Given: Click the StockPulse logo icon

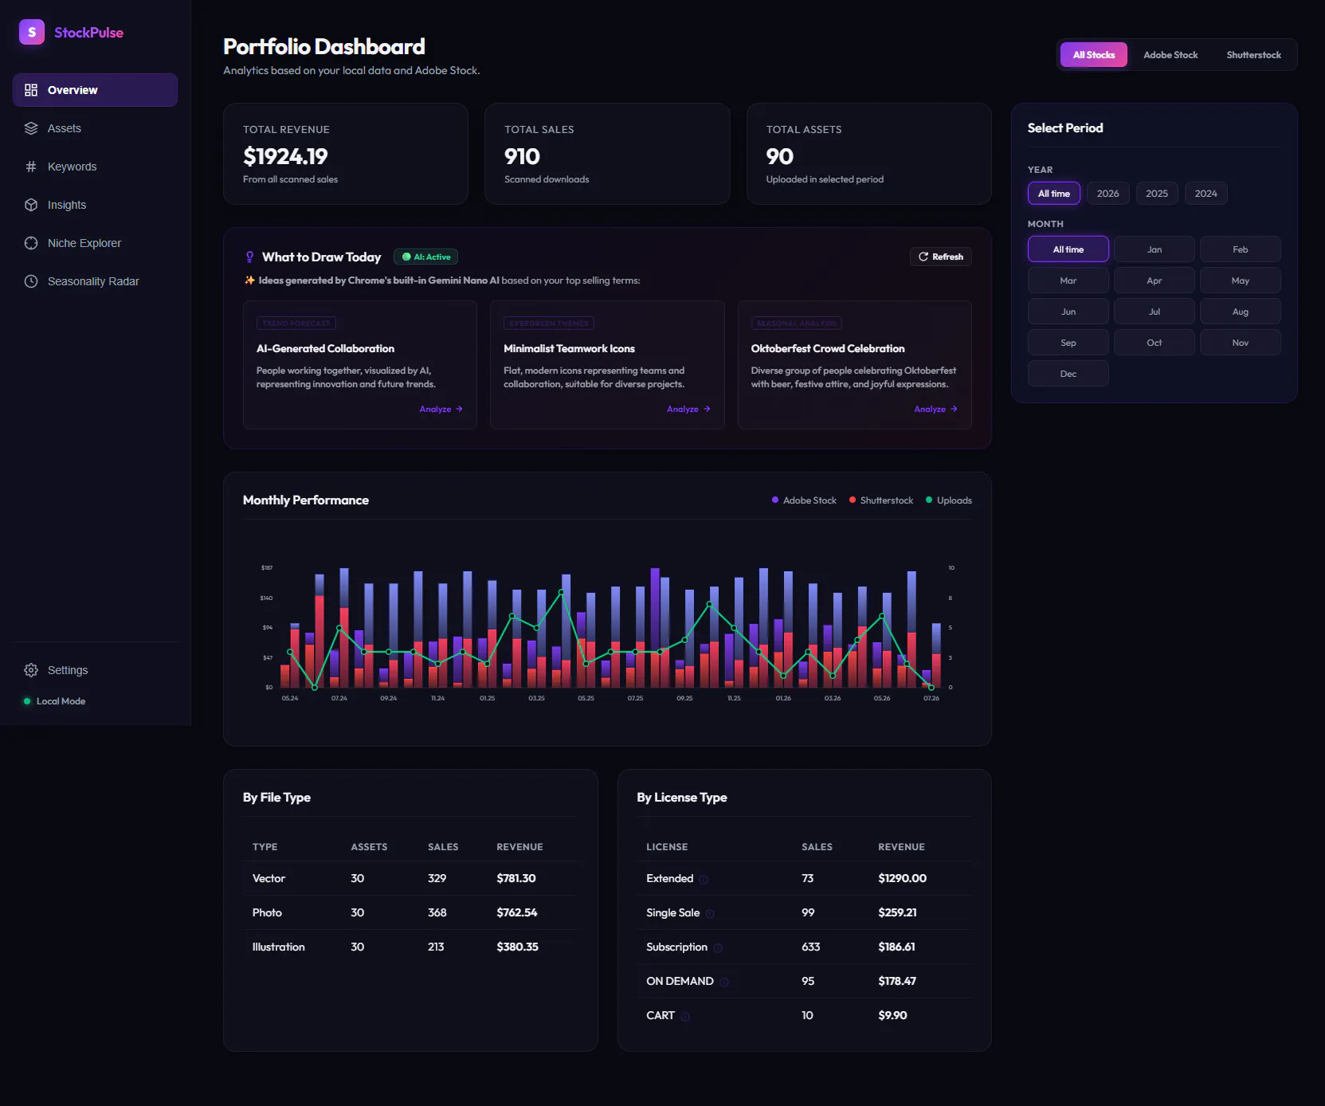Looking at the screenshot, I should [32, 32].
